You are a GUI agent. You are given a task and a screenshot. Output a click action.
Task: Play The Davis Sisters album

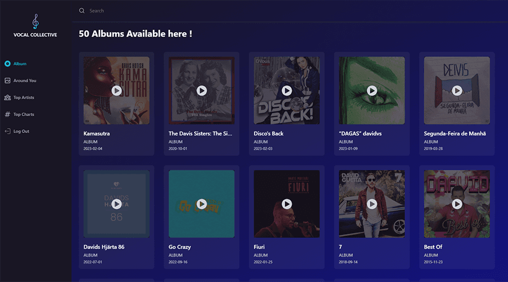click(x=202, y=91)
